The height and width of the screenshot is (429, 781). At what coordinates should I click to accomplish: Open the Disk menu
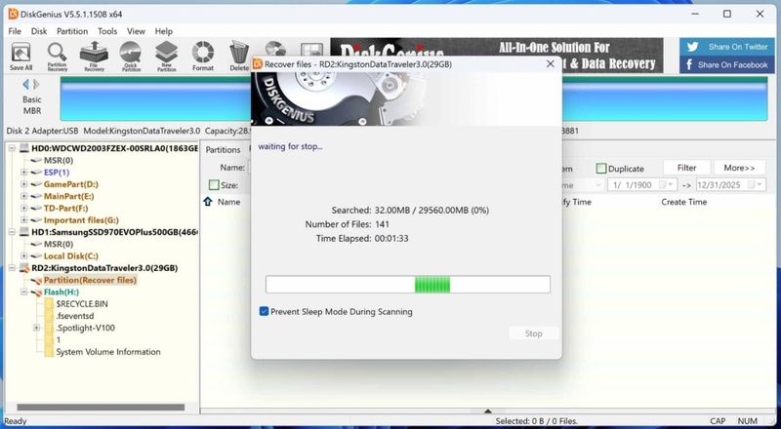[39, 31]
